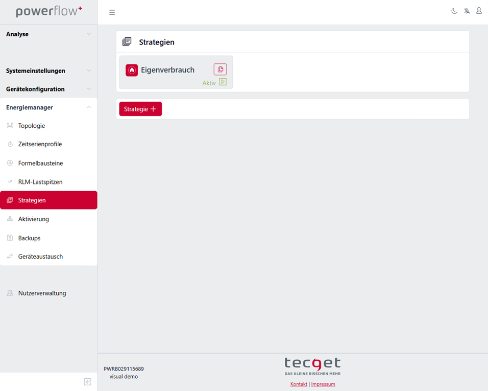Image resolution: width=488 pixels, height=391 pixels.
Task: Click the red Eigenverbrauch home icon
Action: point(132,70)
